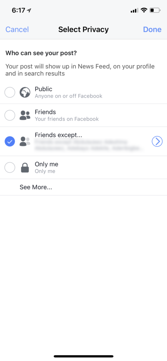Deselect the checked Friends except radio button
The image size is (167, 361).
(10, 141)
